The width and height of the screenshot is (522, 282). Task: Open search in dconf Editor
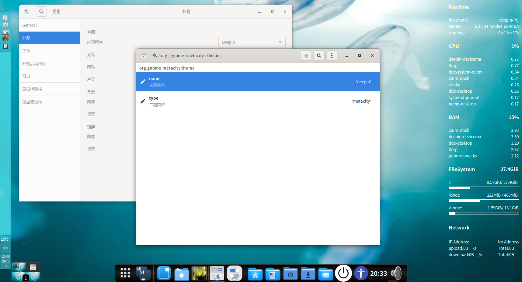[319, 56]
